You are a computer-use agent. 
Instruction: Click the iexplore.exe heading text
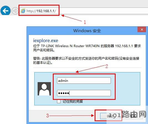[46, 41]
